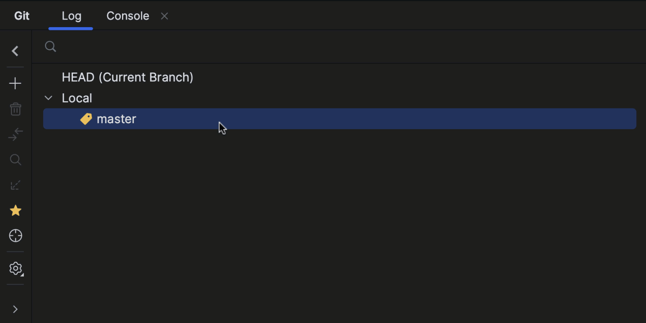This screenshot has height=323, width=646.
Task: Collapse the branches panel with the left chevron
Action: (15, 51)
